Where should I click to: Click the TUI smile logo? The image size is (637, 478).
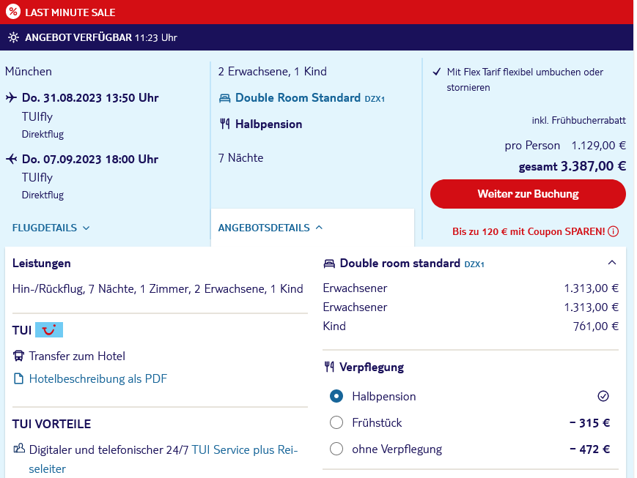(x=49, y=330)
